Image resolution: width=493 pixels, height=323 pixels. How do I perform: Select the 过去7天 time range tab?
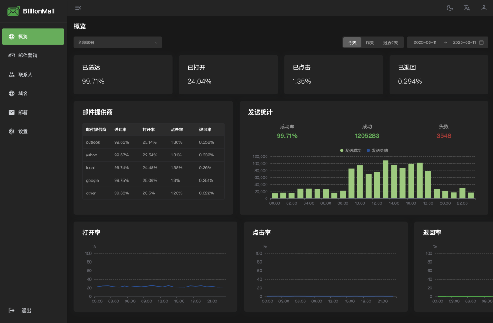[x=390, y=42]
